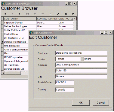The width and height of the screenshot is (114, 112).
Task: Click Cancel in Edit Customer dialog
Action: [x=101, y=103]
